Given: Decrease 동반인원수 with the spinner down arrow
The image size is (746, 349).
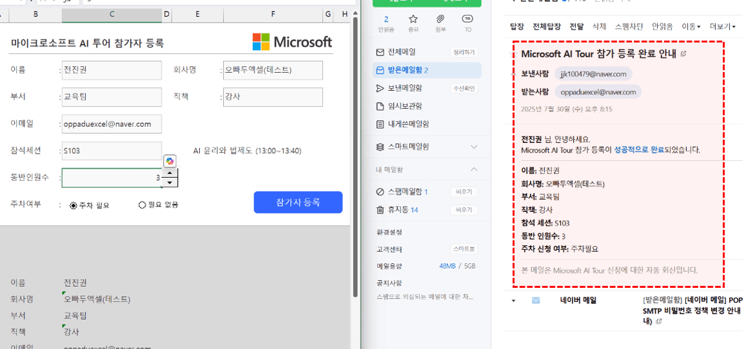Looking at the screenshot, I should (170, 182).
